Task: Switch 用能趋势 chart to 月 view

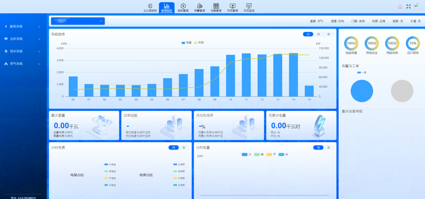Action: pyautogui.click(x=318, y=34)
